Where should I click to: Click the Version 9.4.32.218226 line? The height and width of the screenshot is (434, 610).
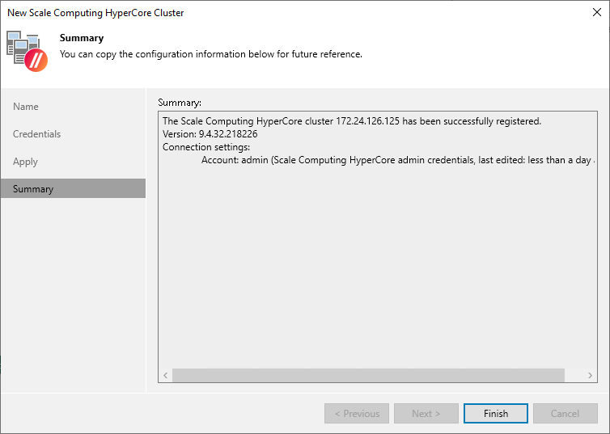point(210,134)
